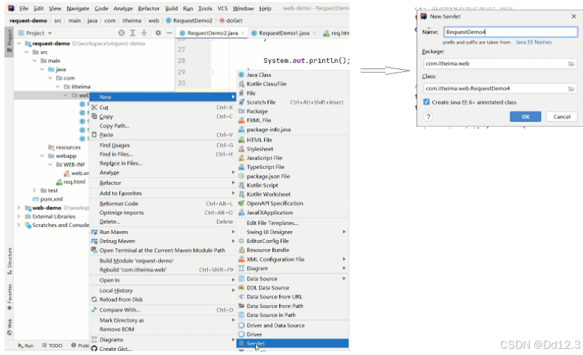Collapse the webapp folder node
Image resolution: width=583 pixels, height=355 pixels.
(42, 156)
